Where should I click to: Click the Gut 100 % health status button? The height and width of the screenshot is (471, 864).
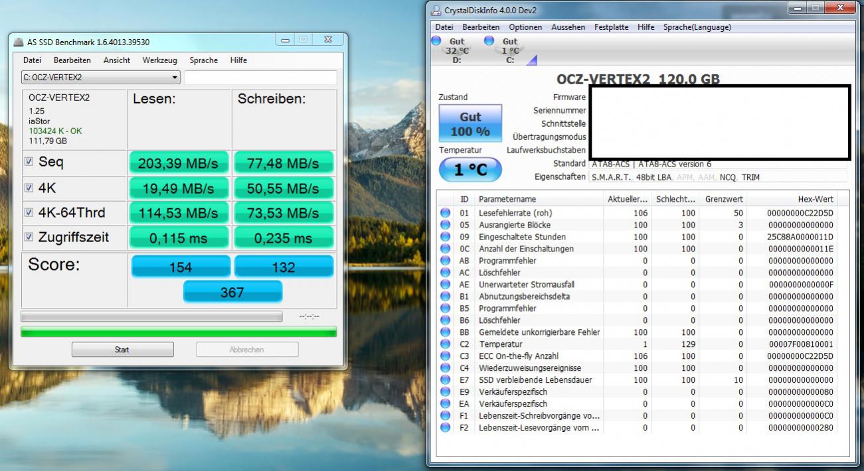pos(470,123)
